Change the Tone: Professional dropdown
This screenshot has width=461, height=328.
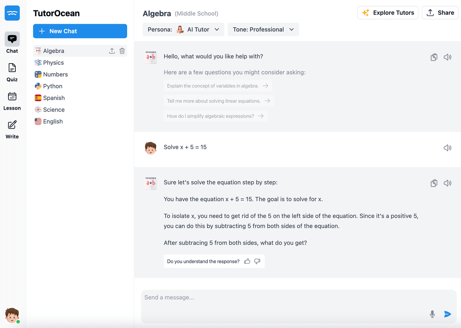click(263, 29)
